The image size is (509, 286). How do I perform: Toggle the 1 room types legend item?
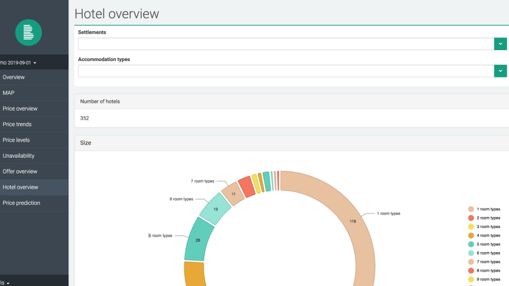(484, 209)
